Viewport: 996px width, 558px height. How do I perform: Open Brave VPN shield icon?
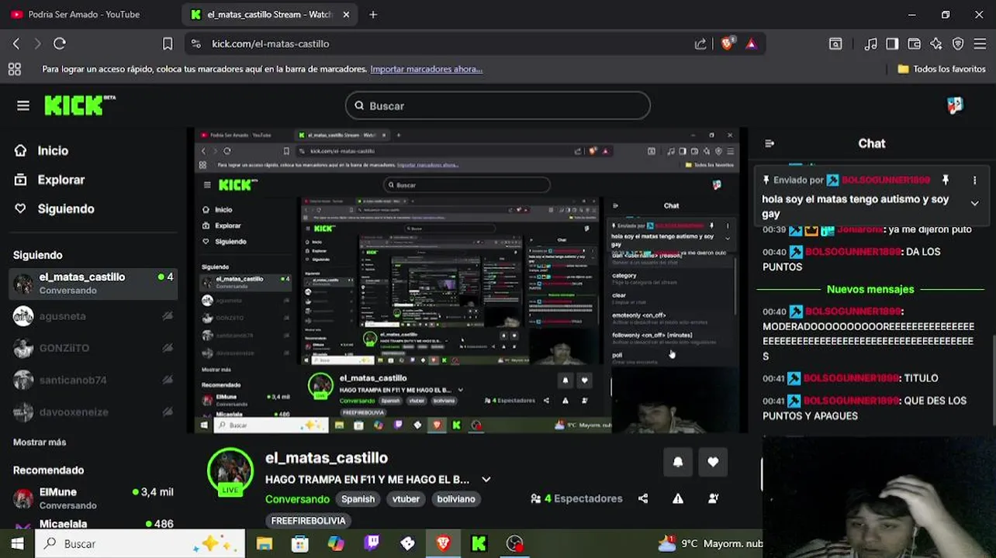958,44
